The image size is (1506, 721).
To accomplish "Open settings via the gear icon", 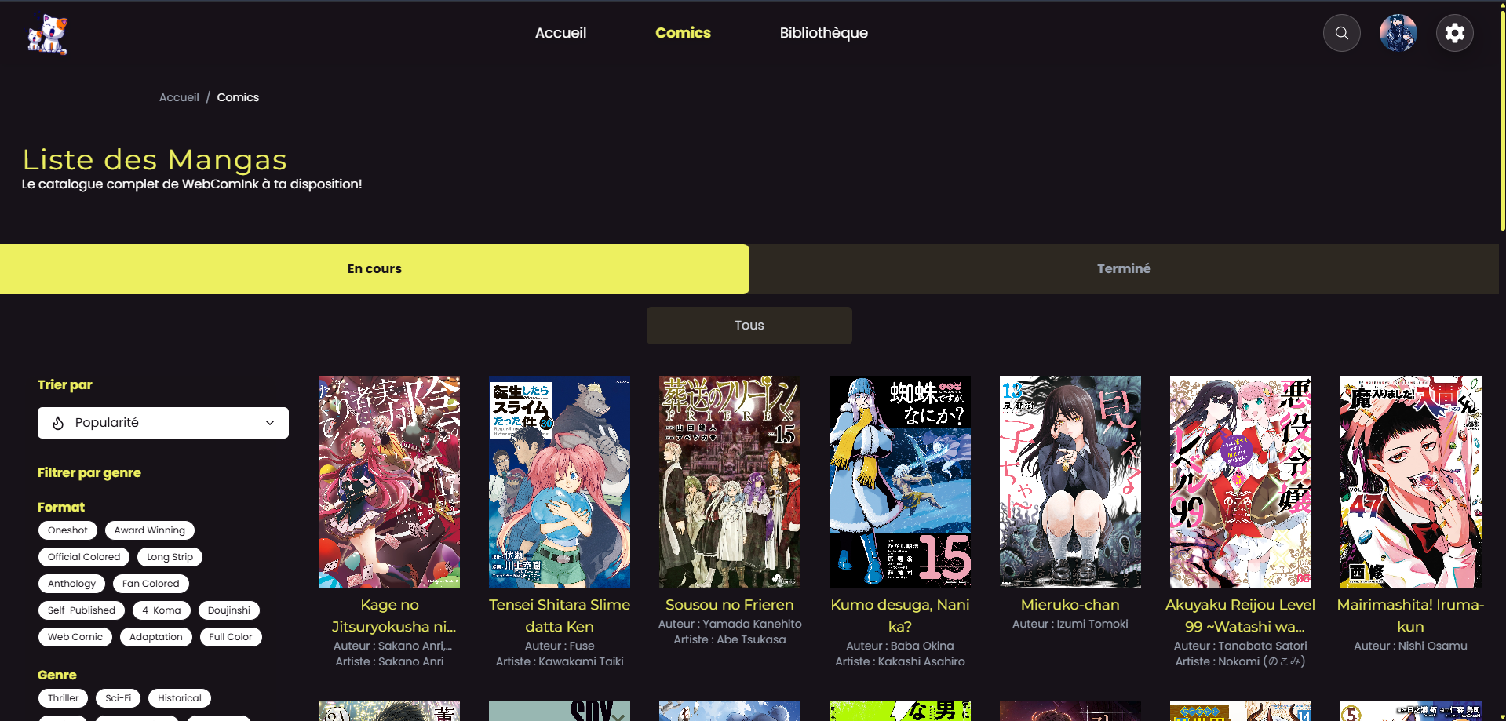I will [x=1454, y=33].
